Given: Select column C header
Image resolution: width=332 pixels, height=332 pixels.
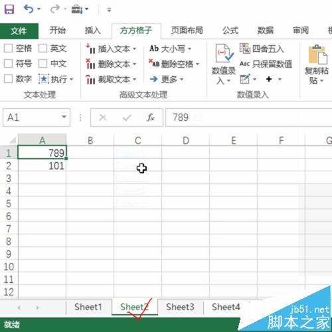Looking at the screenshot, I should pyautogui.click(x=138, y=140).
